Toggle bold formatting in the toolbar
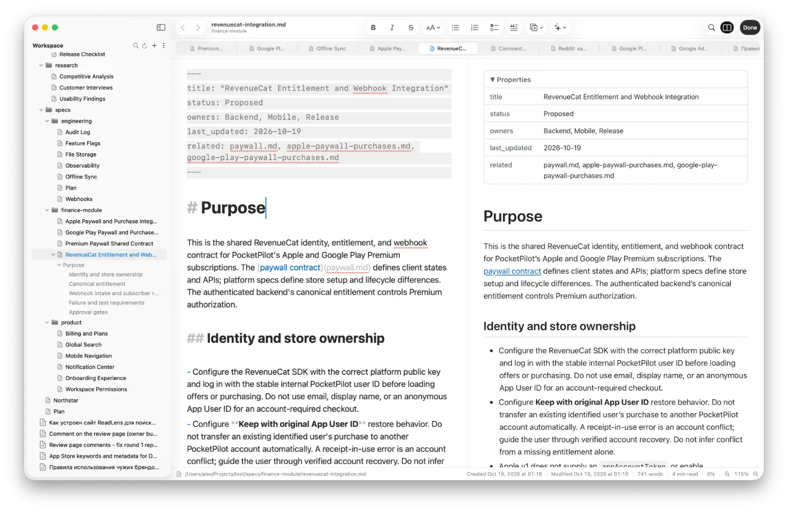This screenshot has height=512, width=788. [373, 28]
